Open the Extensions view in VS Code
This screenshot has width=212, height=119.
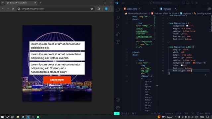tap(118, 42)
